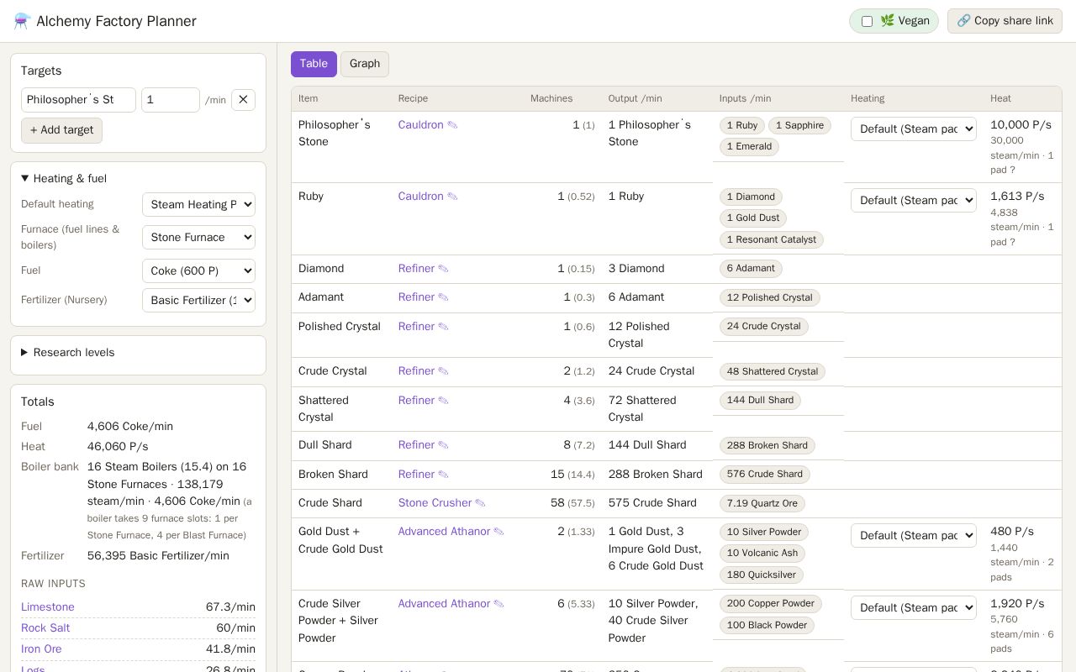Enable the Vegan checkbox

coord(867,21)
